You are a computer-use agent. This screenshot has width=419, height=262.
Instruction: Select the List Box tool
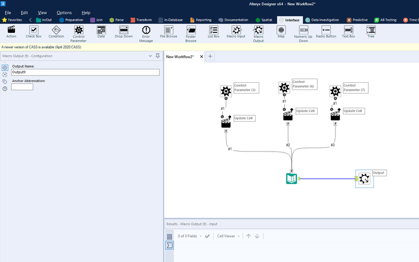click(213, 32)
